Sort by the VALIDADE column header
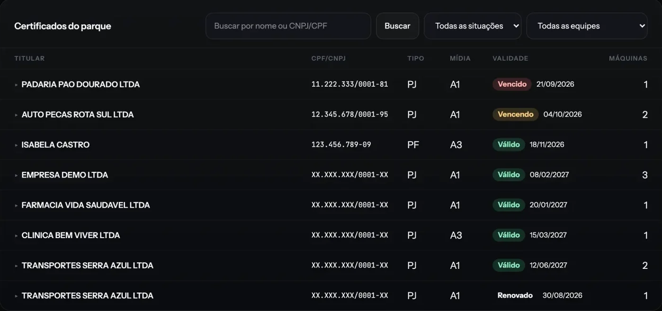The height and width of the screenshot is (311, 662). point(510,58)
